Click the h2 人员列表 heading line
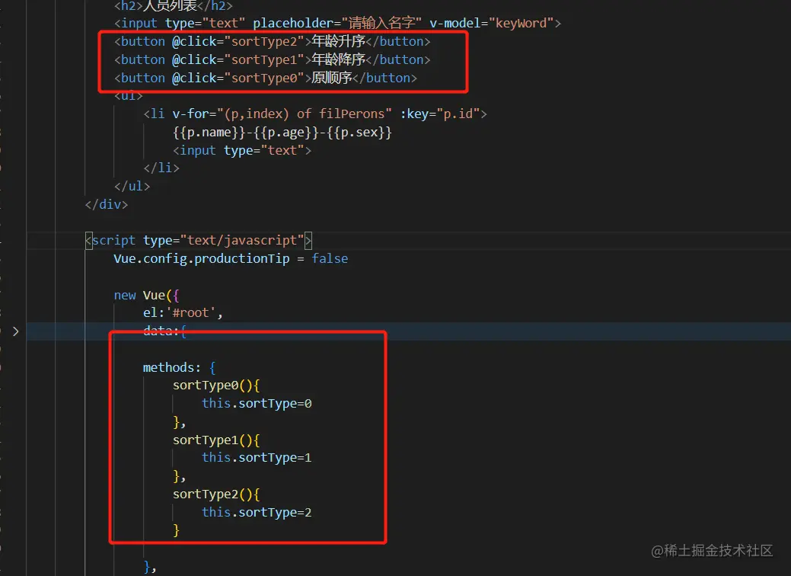This screenshot has width=791, height=576. pyautogui.click(x=173, y=5)
